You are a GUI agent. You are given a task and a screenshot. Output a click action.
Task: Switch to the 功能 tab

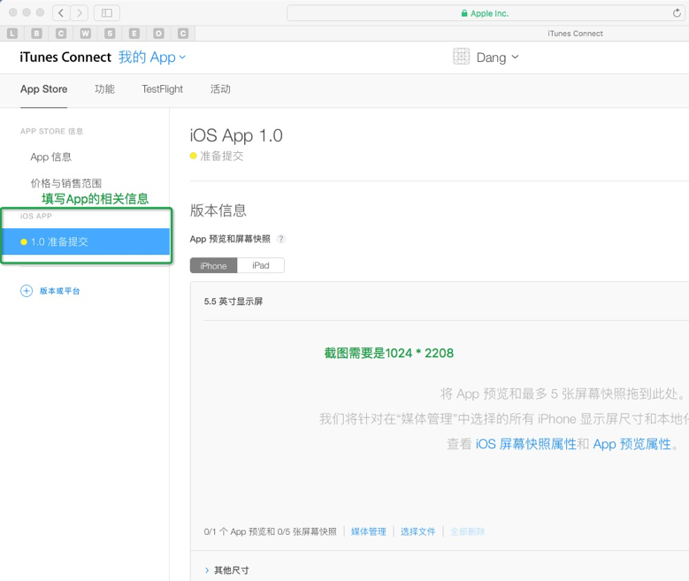tap(104, 89)
